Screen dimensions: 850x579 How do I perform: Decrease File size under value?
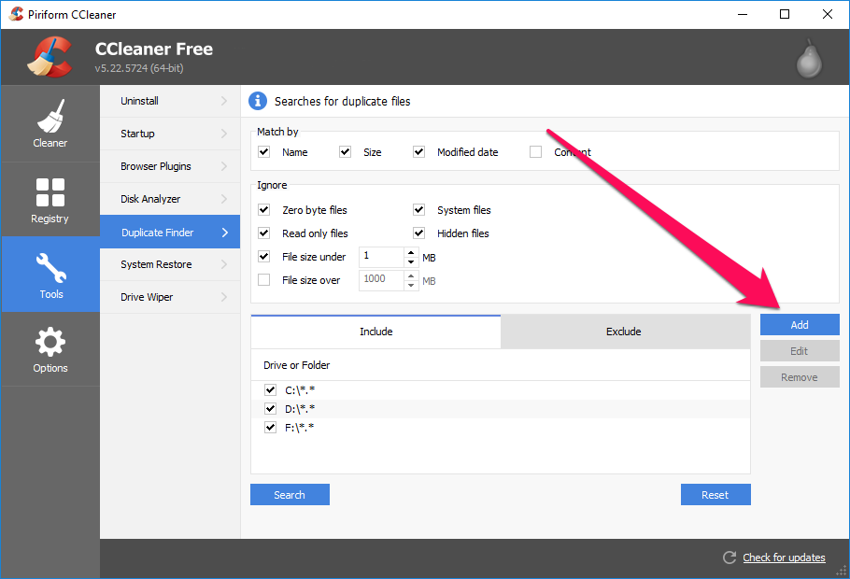coord(411,261)
